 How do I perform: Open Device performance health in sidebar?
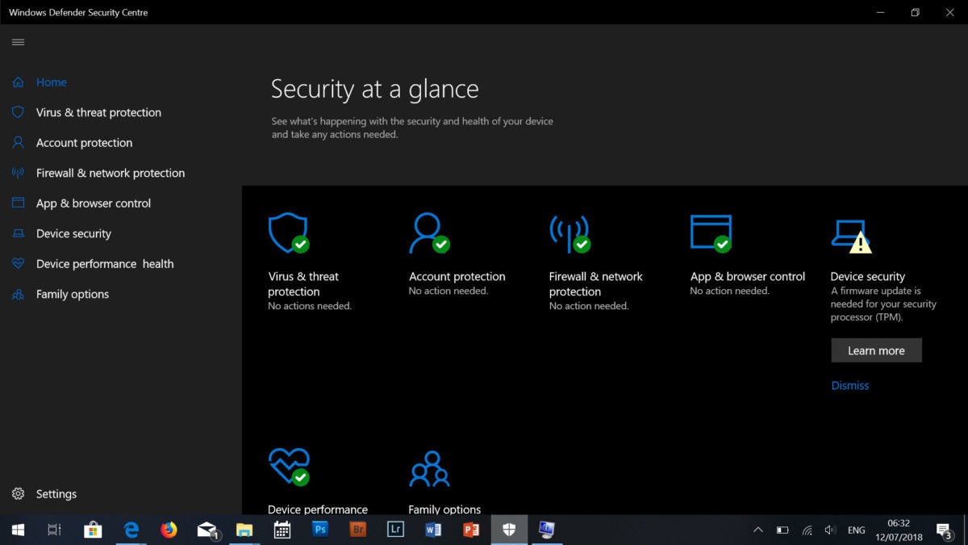coord(105,264)
